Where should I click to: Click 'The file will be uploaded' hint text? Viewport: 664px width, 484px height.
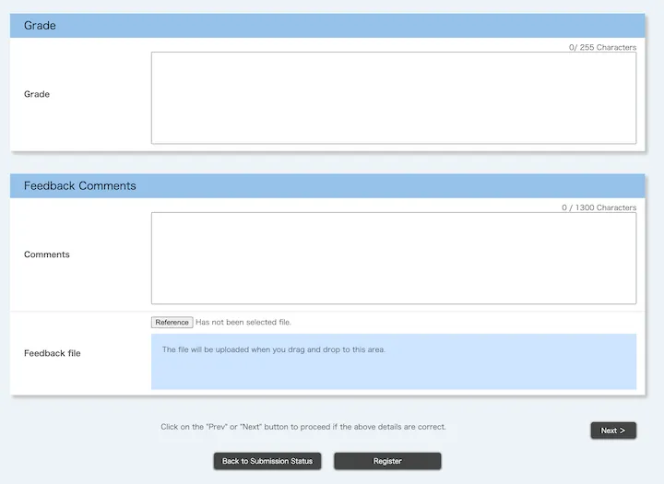pyautogui.click(x=274, y=349)
